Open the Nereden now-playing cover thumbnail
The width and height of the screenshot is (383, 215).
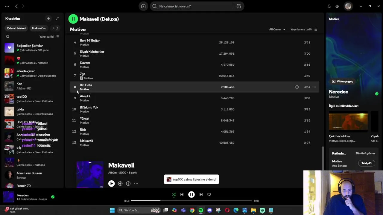click(9, 197)
